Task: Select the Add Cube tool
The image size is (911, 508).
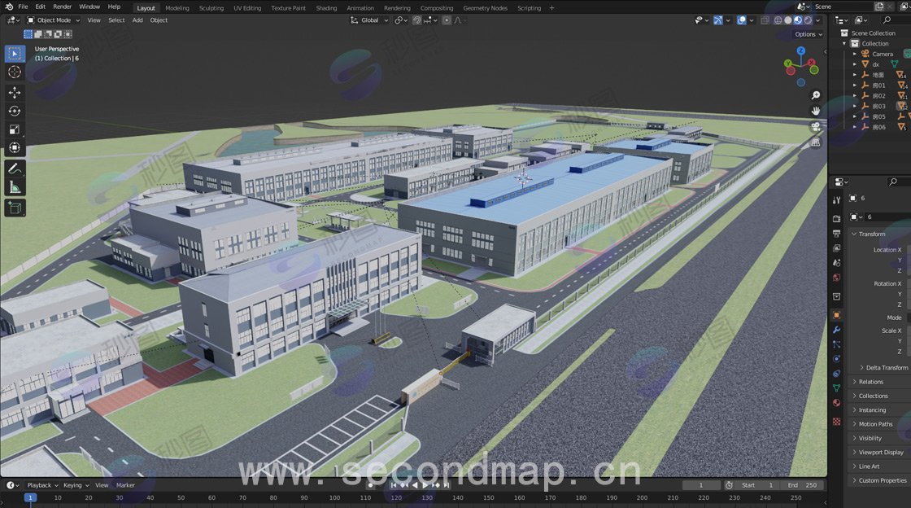Action: pos(15,208)
